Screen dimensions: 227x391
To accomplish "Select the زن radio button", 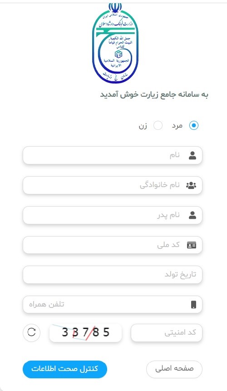I will 158,125.
